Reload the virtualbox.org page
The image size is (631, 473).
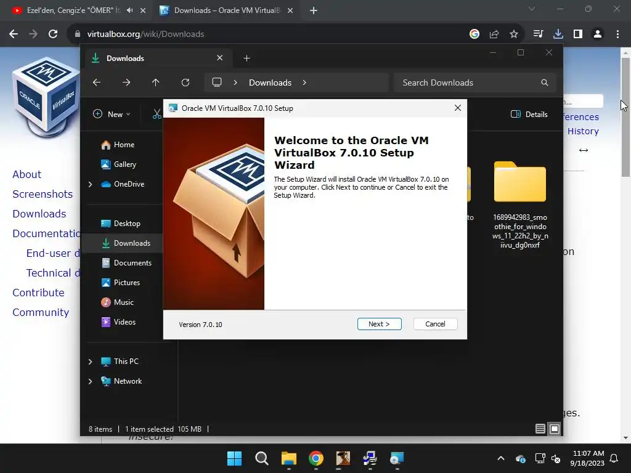tap(53, 34)
